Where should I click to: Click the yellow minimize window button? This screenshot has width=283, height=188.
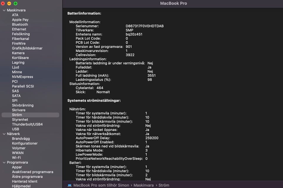[9, 4]
